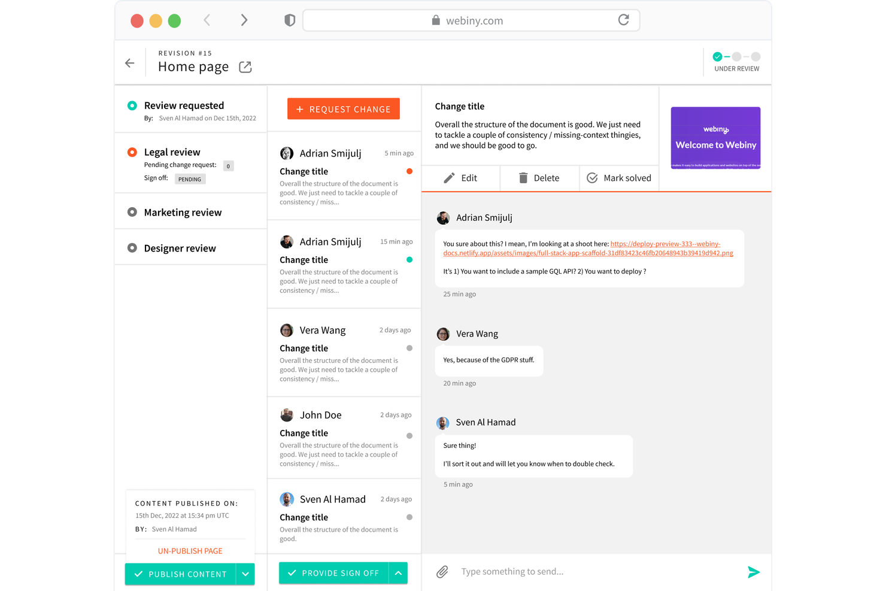Click the Welcome to Webiny page thumbnail
Viewport: 886px width, 591px height.
click(715, 138)
